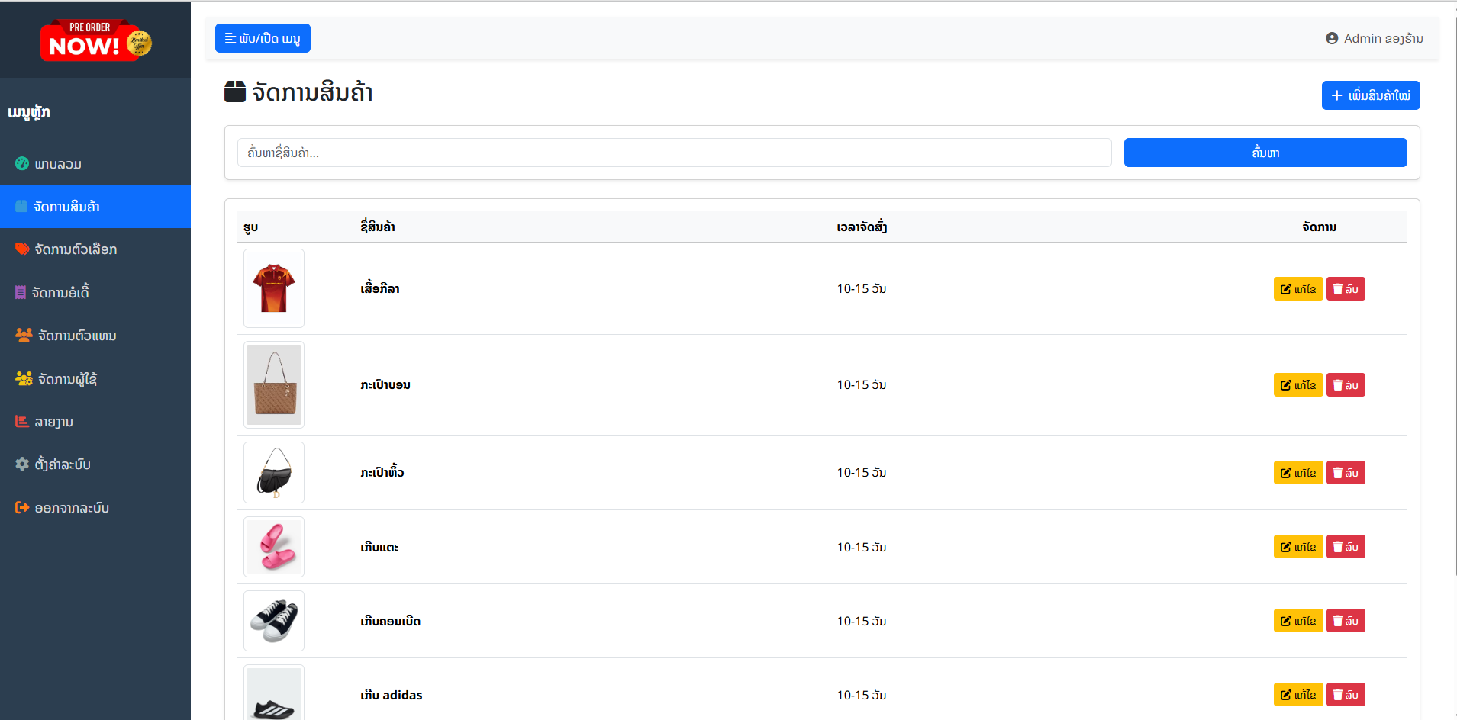This screenshot has height=720, width=1457.
Task: Open the Admin ຂອງຮ້ານ user menu
Action: [x=1374, y=38]
